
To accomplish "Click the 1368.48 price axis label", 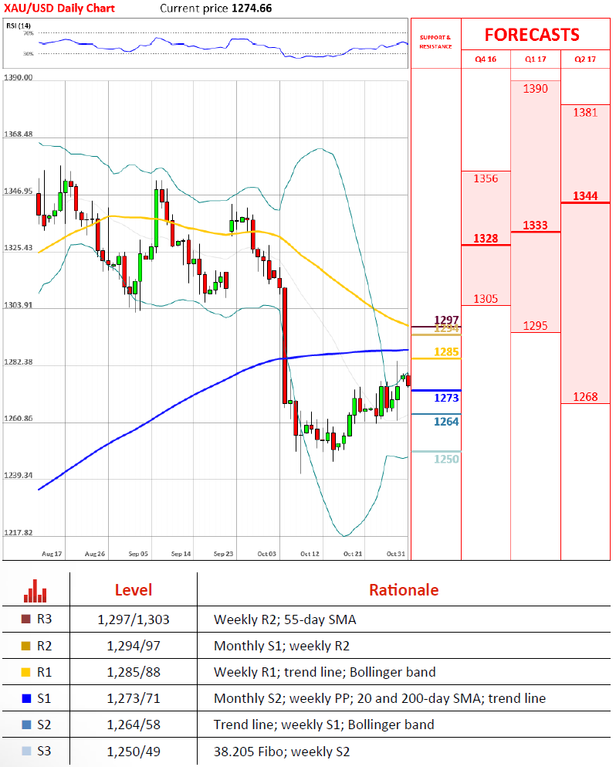I will click(x=18, y=134).
